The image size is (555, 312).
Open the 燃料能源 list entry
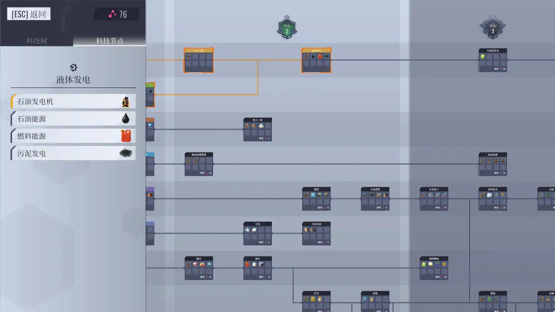[x=73, y=136]
